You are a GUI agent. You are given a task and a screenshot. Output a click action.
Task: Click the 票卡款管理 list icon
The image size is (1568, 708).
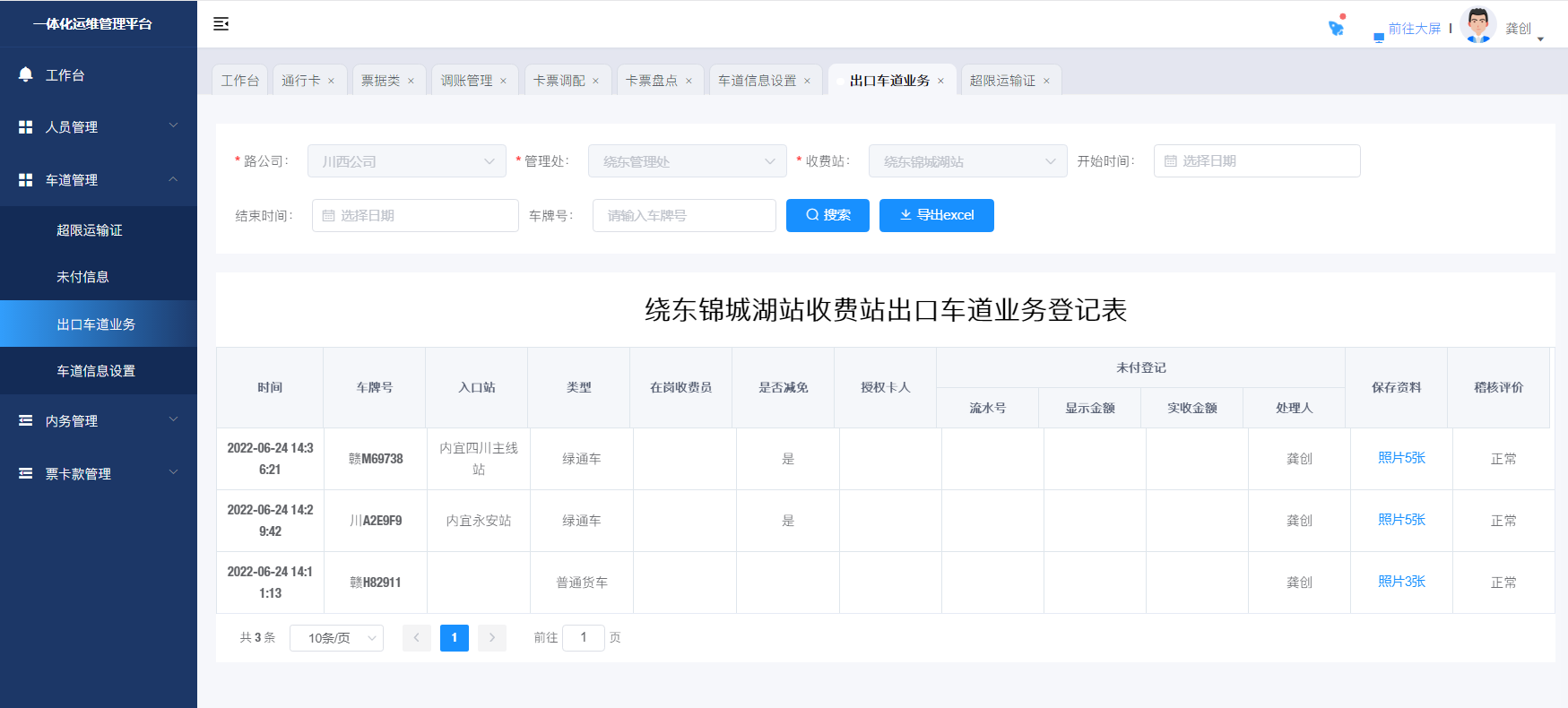pos(26,473)
